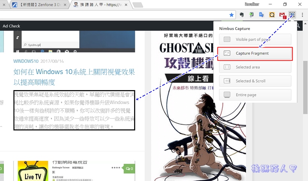Switch to the Zenfone 3 browser tab

pyautogui.click(x=39, y=5)
